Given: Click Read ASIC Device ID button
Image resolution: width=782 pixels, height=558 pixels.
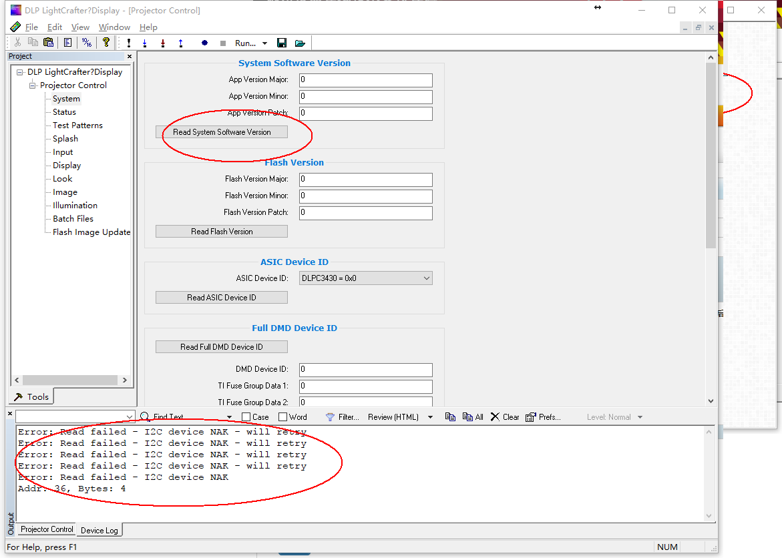Looking at the screenshot, I should pos(222,297).
